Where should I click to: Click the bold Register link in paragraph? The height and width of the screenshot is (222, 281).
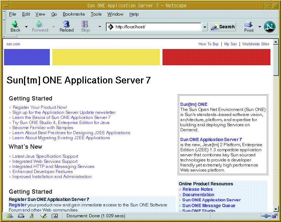click(18, 205)
